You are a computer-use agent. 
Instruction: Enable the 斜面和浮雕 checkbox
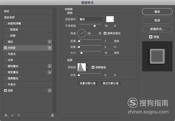[x=5, y=23]
